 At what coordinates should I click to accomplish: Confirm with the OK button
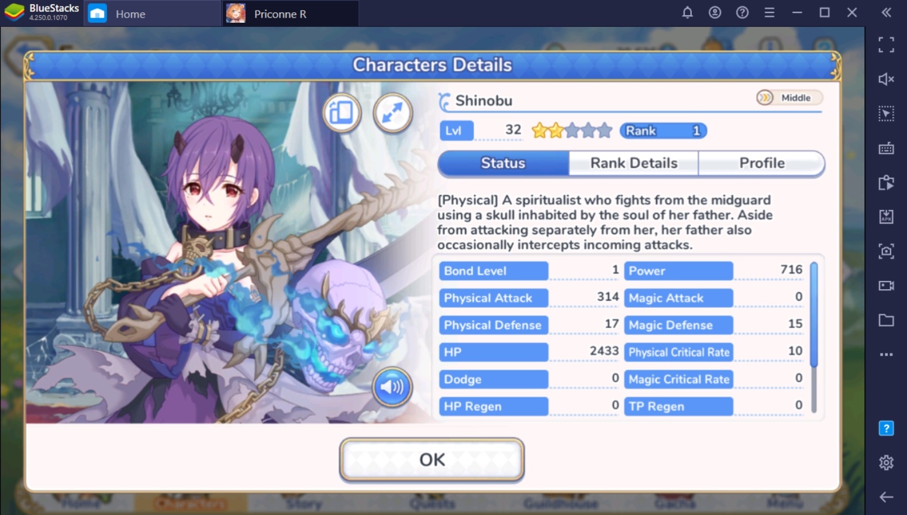432,460
